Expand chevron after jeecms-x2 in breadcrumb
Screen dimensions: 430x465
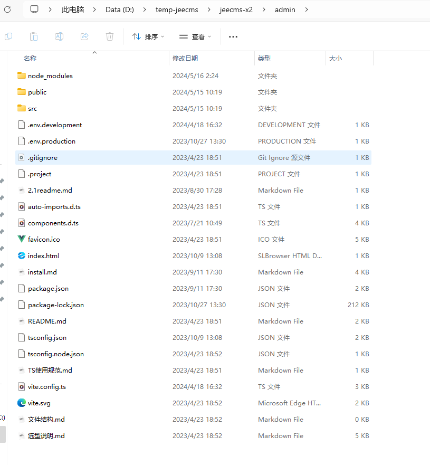pos(264,10)
